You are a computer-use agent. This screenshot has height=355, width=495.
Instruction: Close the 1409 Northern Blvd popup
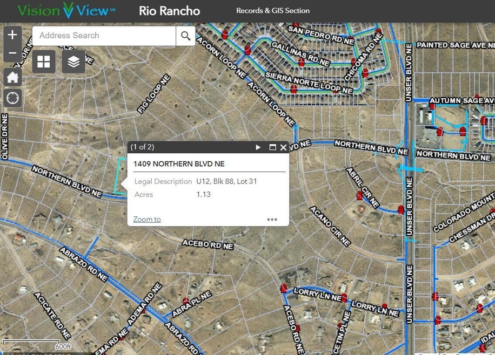coord(283,147)
